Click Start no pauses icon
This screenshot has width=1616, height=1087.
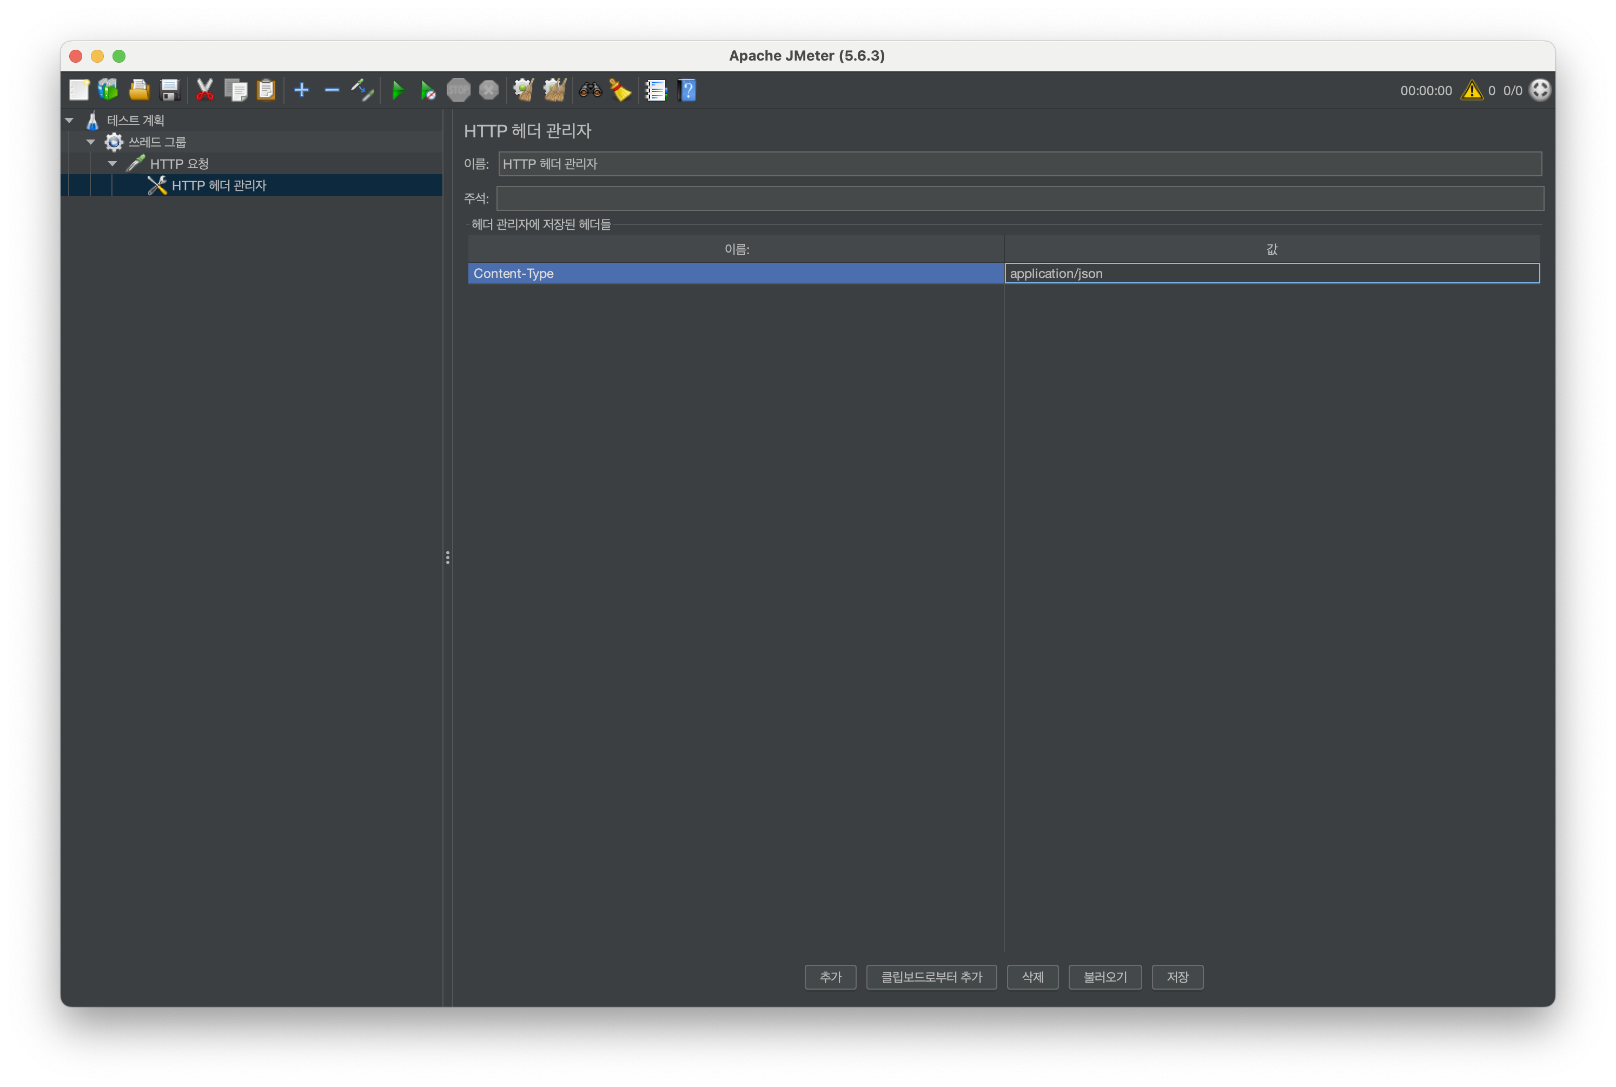(x=428, y=90)
